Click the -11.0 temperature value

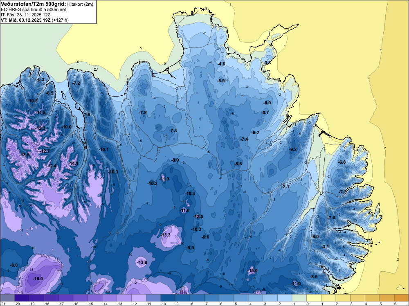coord(296,283)
